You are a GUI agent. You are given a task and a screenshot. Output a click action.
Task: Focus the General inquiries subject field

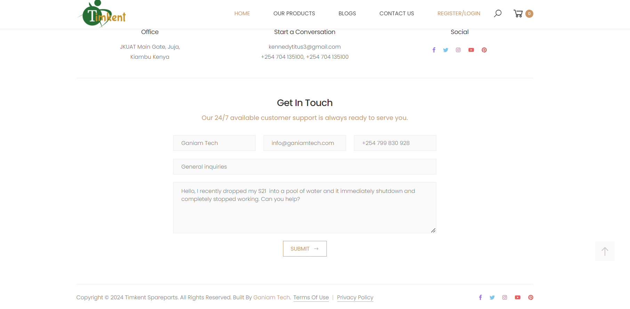[305, 167]
